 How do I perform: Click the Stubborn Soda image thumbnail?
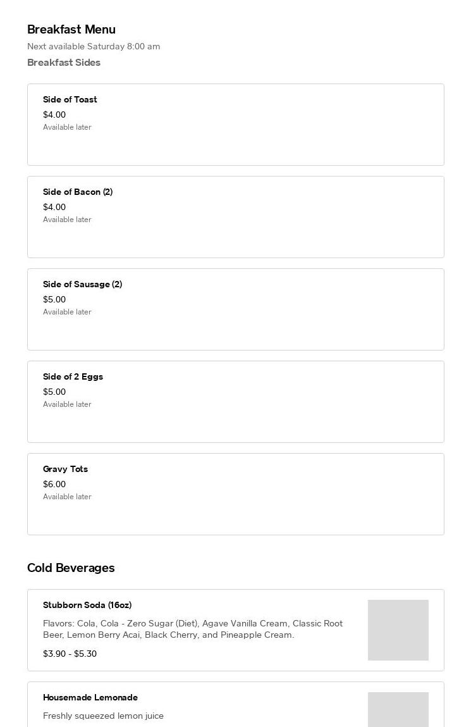[398, 630]
